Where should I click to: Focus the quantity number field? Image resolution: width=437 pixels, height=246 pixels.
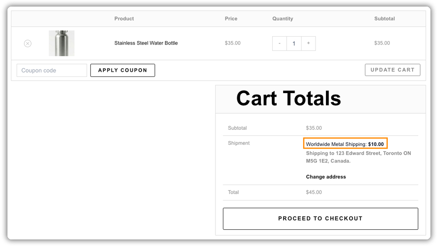294,43
